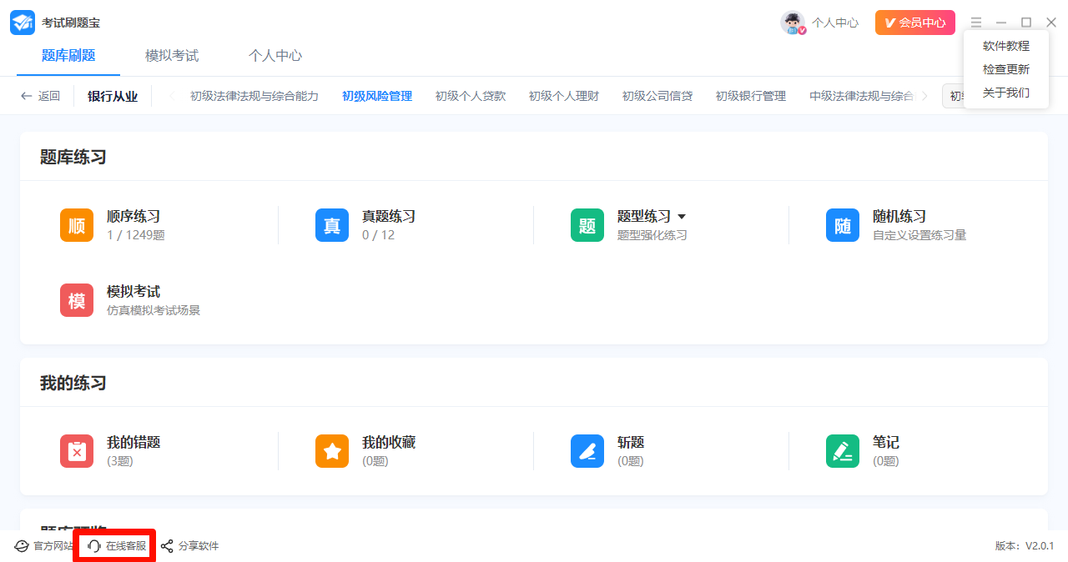Open the blue 随机练习 icon
Viewport: 1068px width, 562px height.
[x=843, y=225]
